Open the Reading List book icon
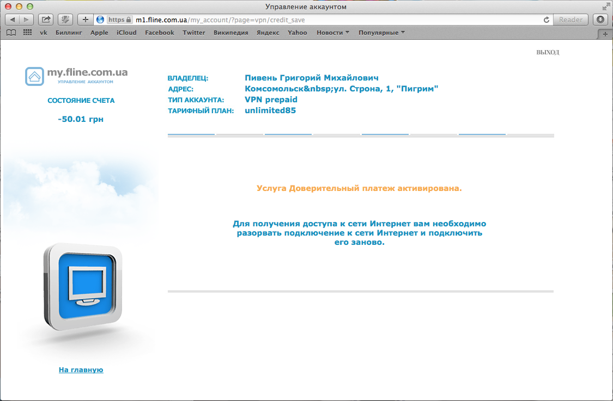This screenshot has width=613, height=401. 11,33
